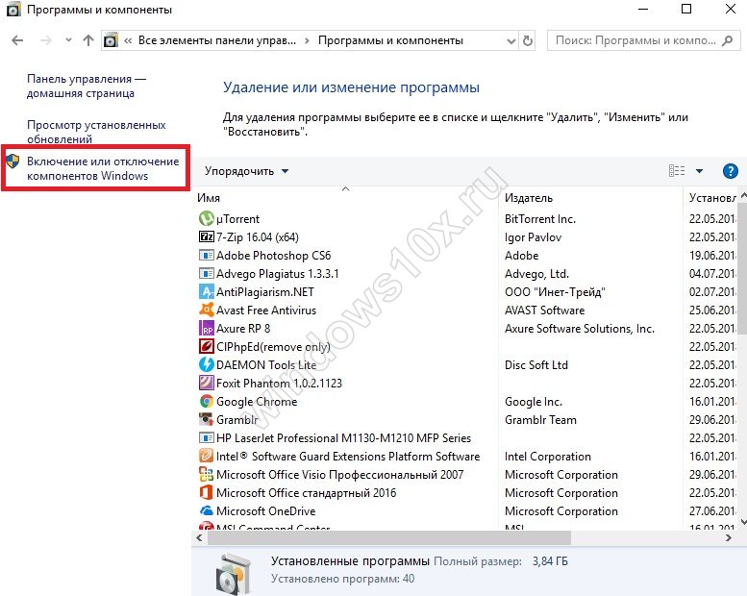The width and height of the screenshot is (747, 596).
Task: Click publisher AVAST Software
Action: (x=544, y=310)
